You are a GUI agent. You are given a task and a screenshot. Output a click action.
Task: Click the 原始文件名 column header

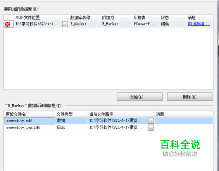click(x=29, y=114)
